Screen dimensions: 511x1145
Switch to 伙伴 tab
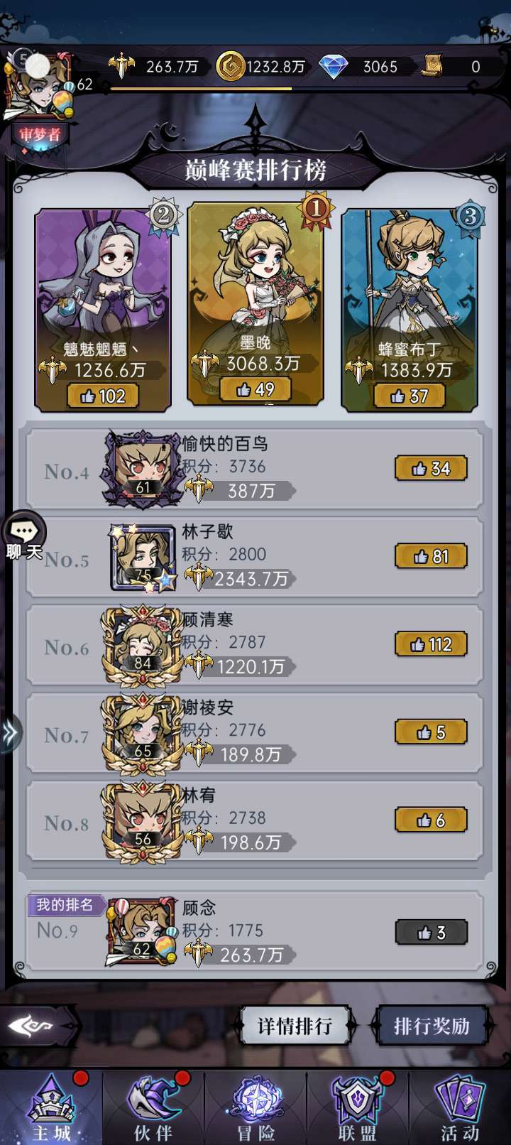[x=153, y=1108]
